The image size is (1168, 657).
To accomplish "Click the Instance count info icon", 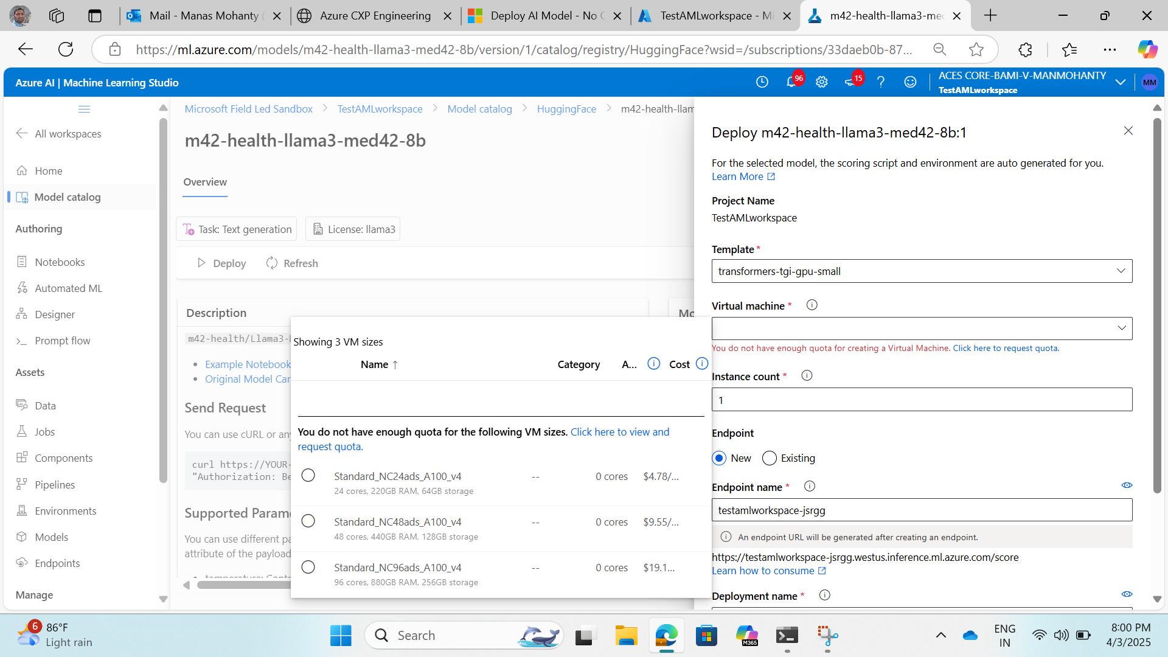I will [807, 376].
